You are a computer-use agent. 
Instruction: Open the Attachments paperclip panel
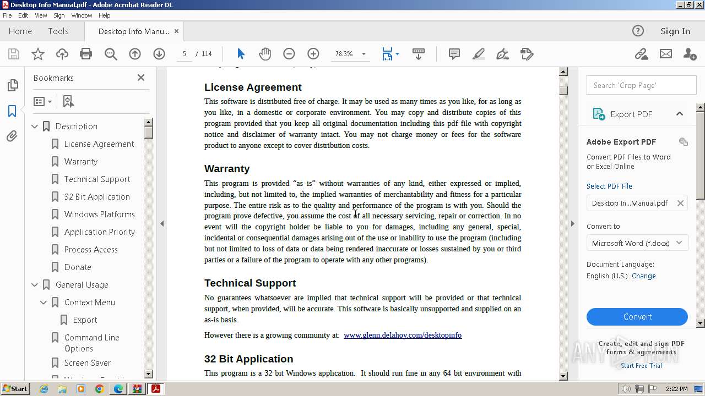[x=12, y=136]
